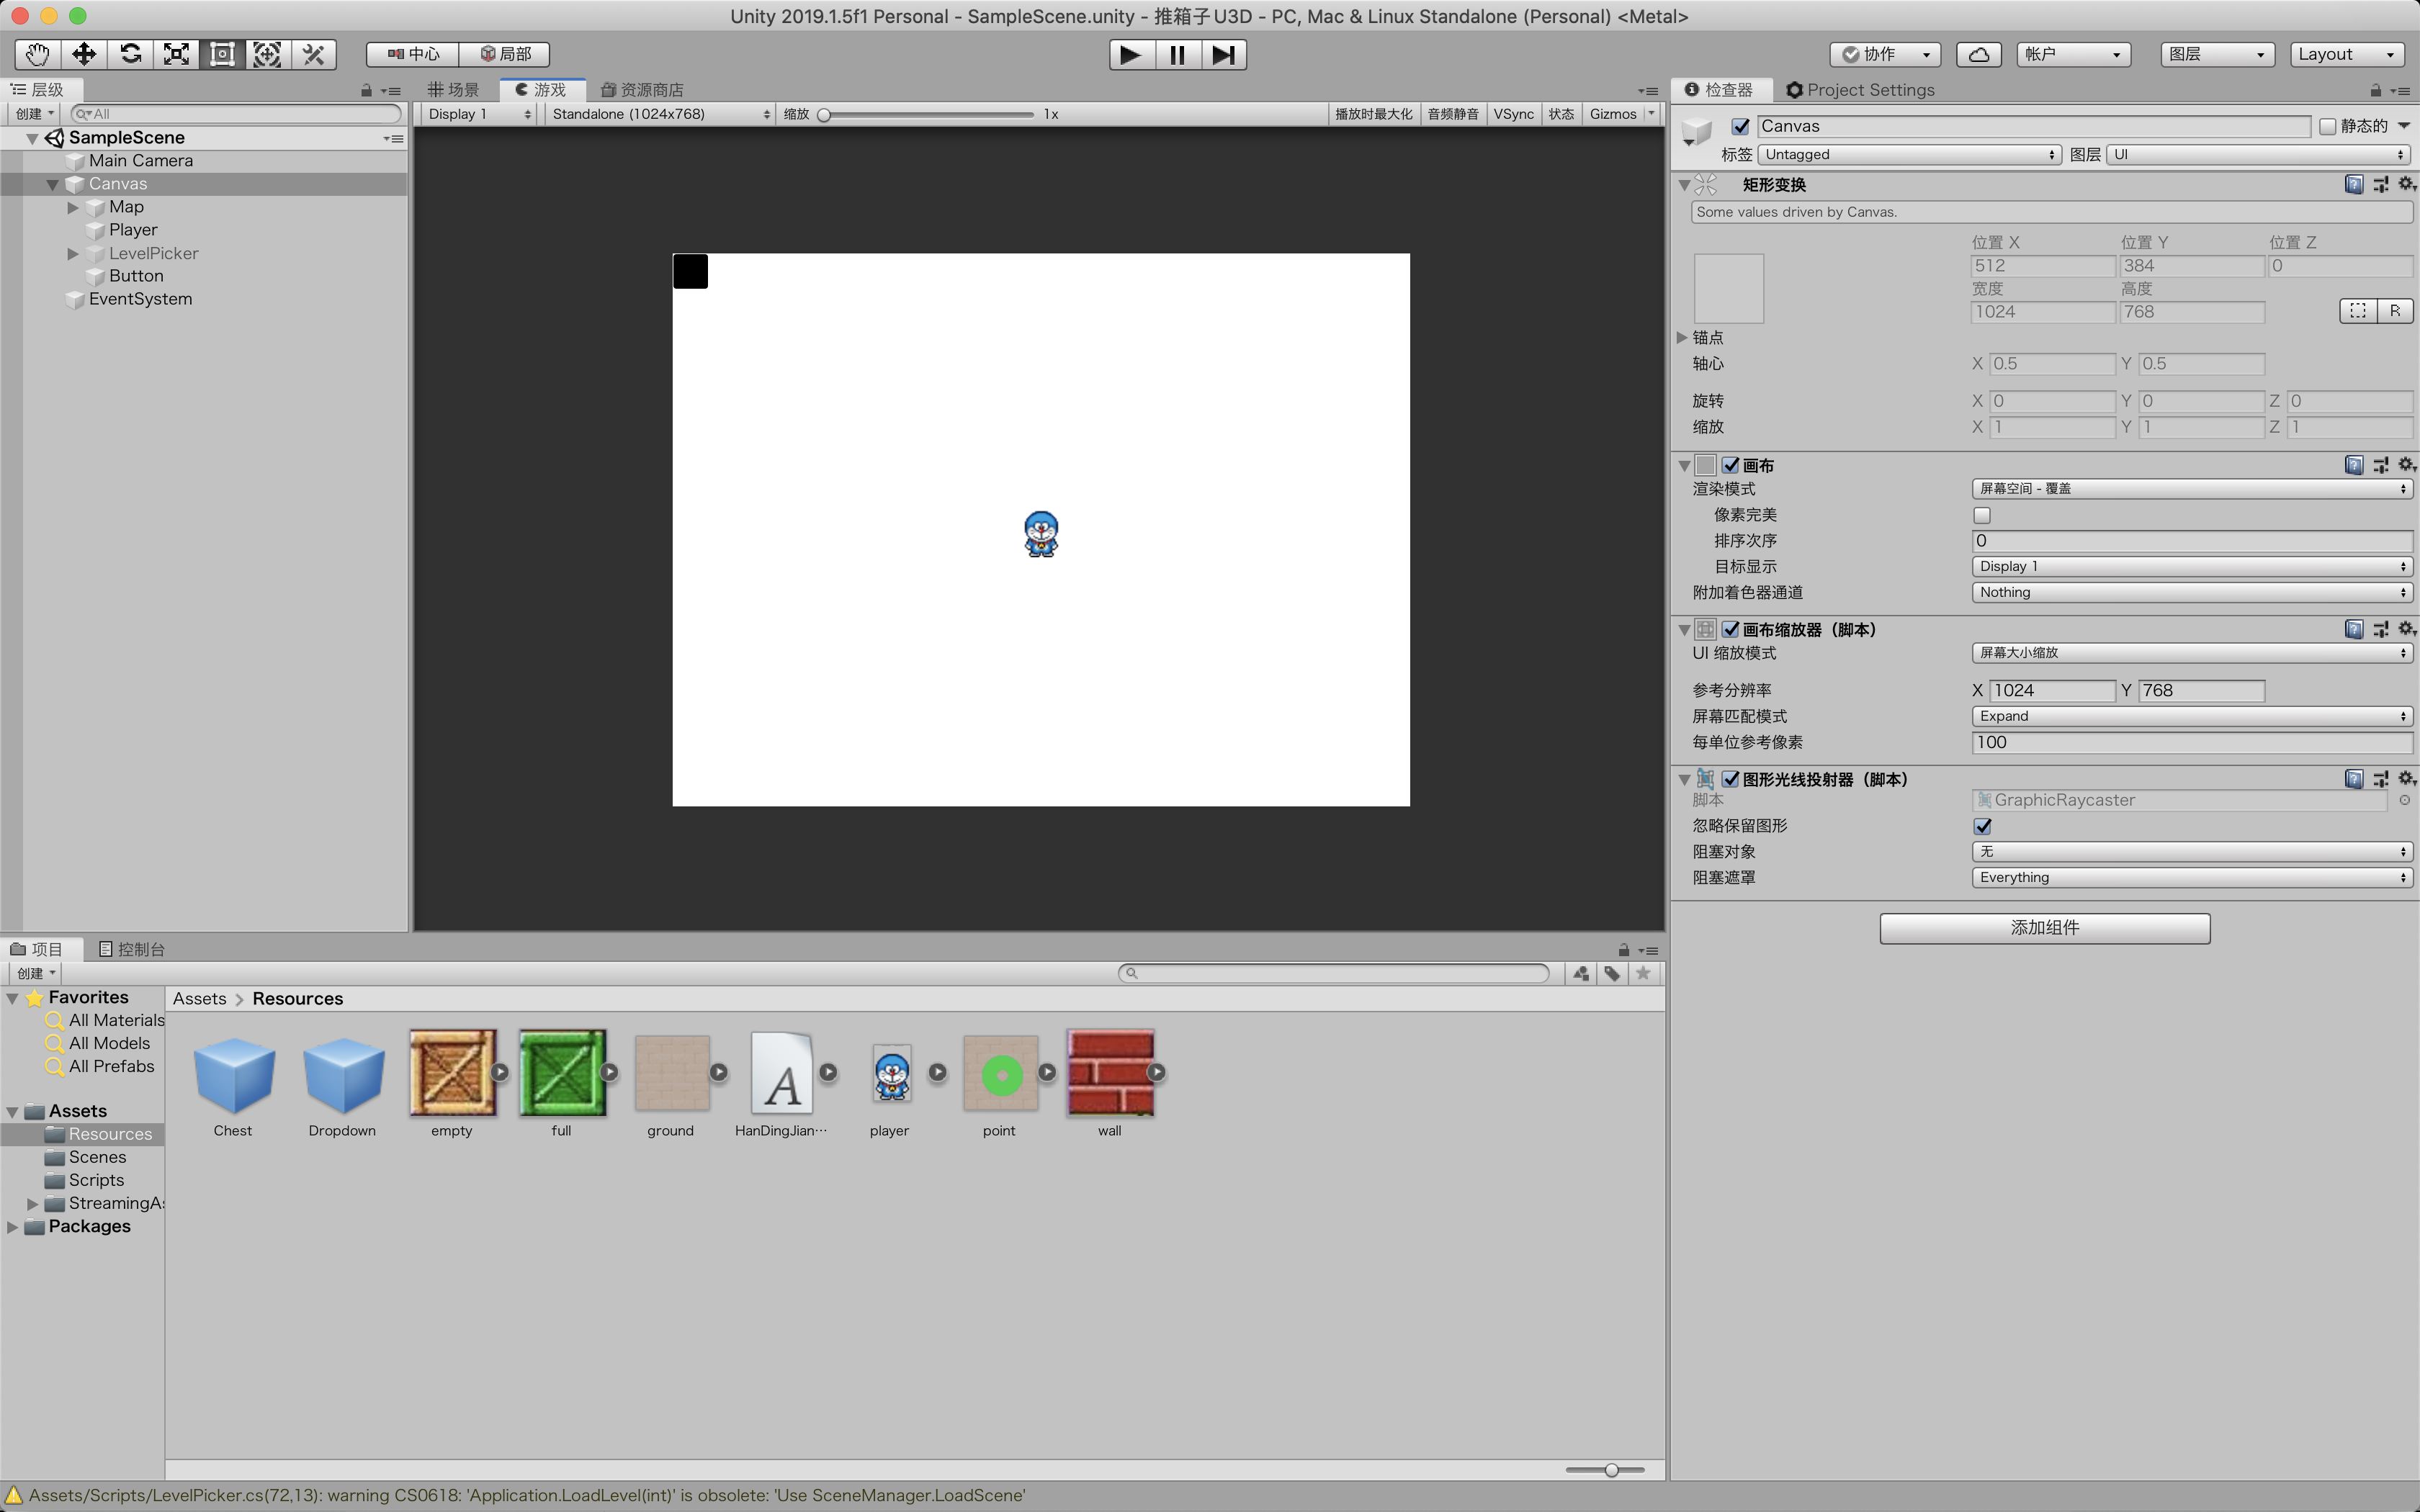2420x1512 pixels.
Task: Open the 控制台 tab
Action: pos(132,949)
